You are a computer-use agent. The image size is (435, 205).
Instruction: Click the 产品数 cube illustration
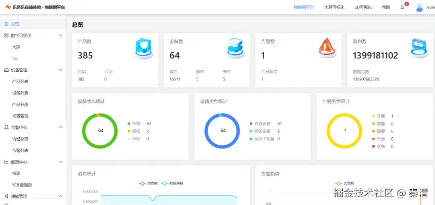coord(143,49)
